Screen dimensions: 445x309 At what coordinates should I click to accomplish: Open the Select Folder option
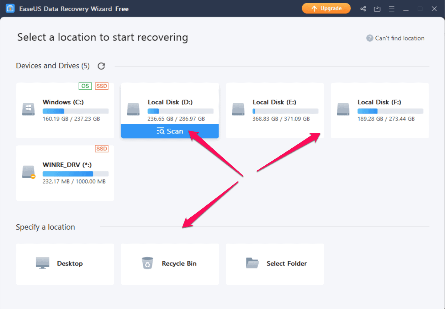click(275, 264)
